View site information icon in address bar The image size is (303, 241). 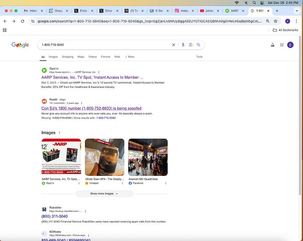(x=33, y=21)
